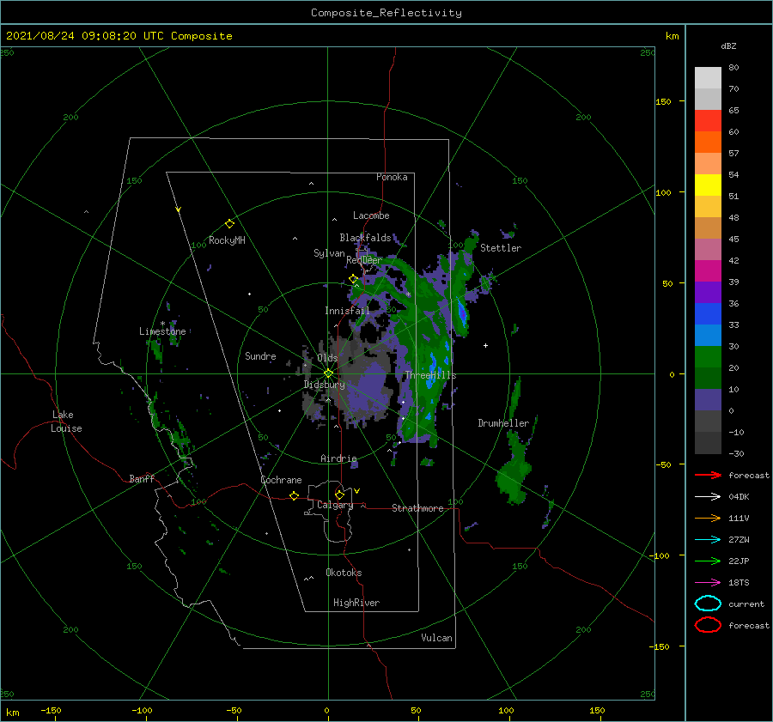Click the 18TS legend label
The width and height of the screenshot is (773, 722).
739,583
